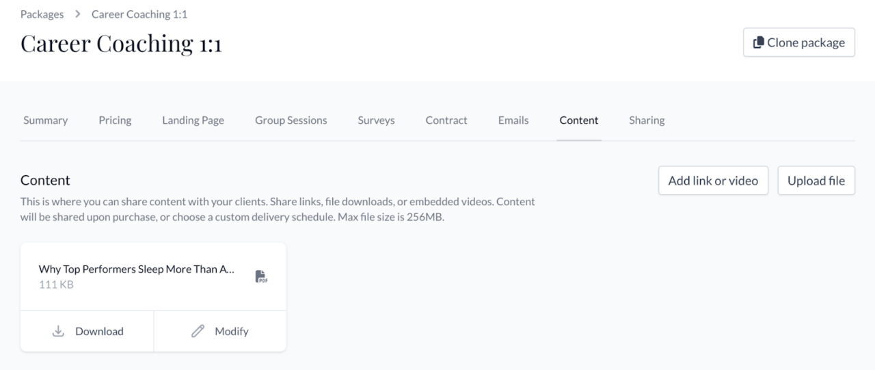Viewport: 875px width, 370px height.
Task: View the Contract tab
Action: point(446,120)
